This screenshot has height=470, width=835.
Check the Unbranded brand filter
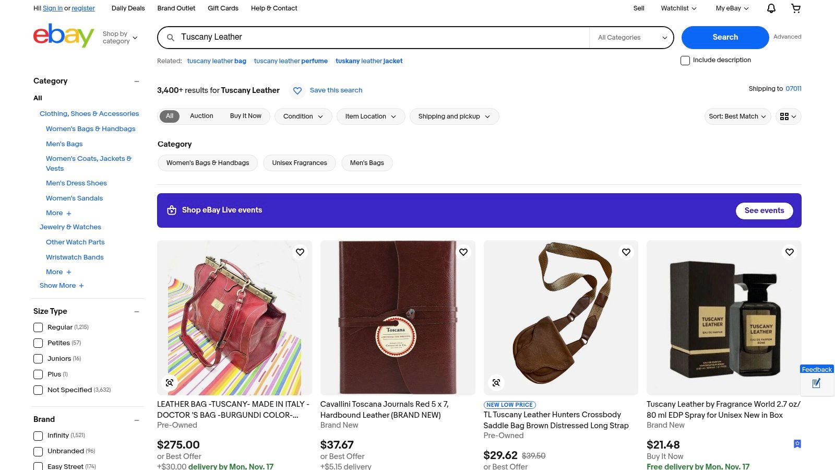pos(38,451)
